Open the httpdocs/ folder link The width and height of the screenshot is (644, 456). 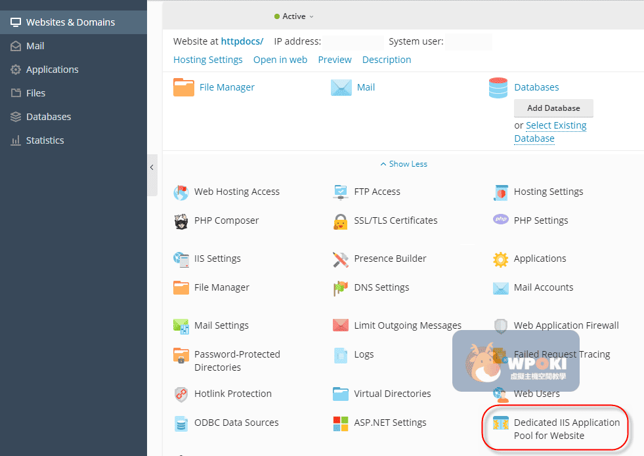point(242,41)
